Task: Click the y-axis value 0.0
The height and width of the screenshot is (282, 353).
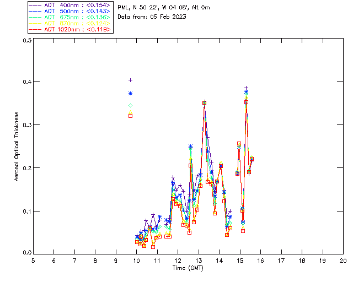Action: 27,253
